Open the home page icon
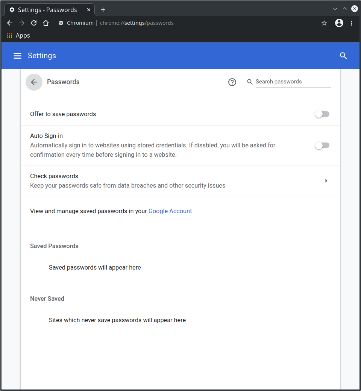 (46, 23)
